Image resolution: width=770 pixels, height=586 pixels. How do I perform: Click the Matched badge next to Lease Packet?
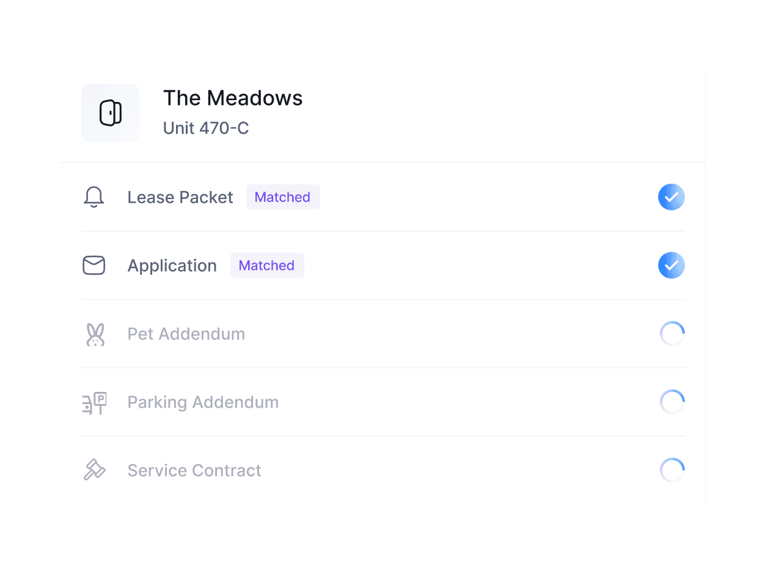(282, 197)
